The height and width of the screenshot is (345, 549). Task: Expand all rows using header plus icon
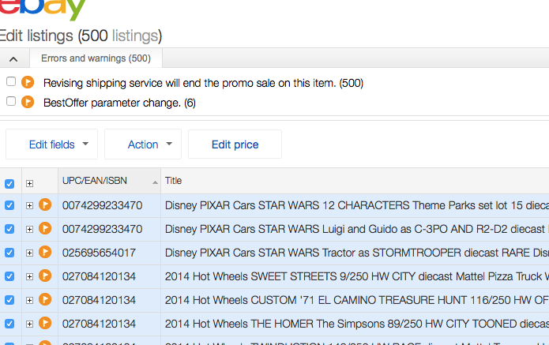click(29, 183)
